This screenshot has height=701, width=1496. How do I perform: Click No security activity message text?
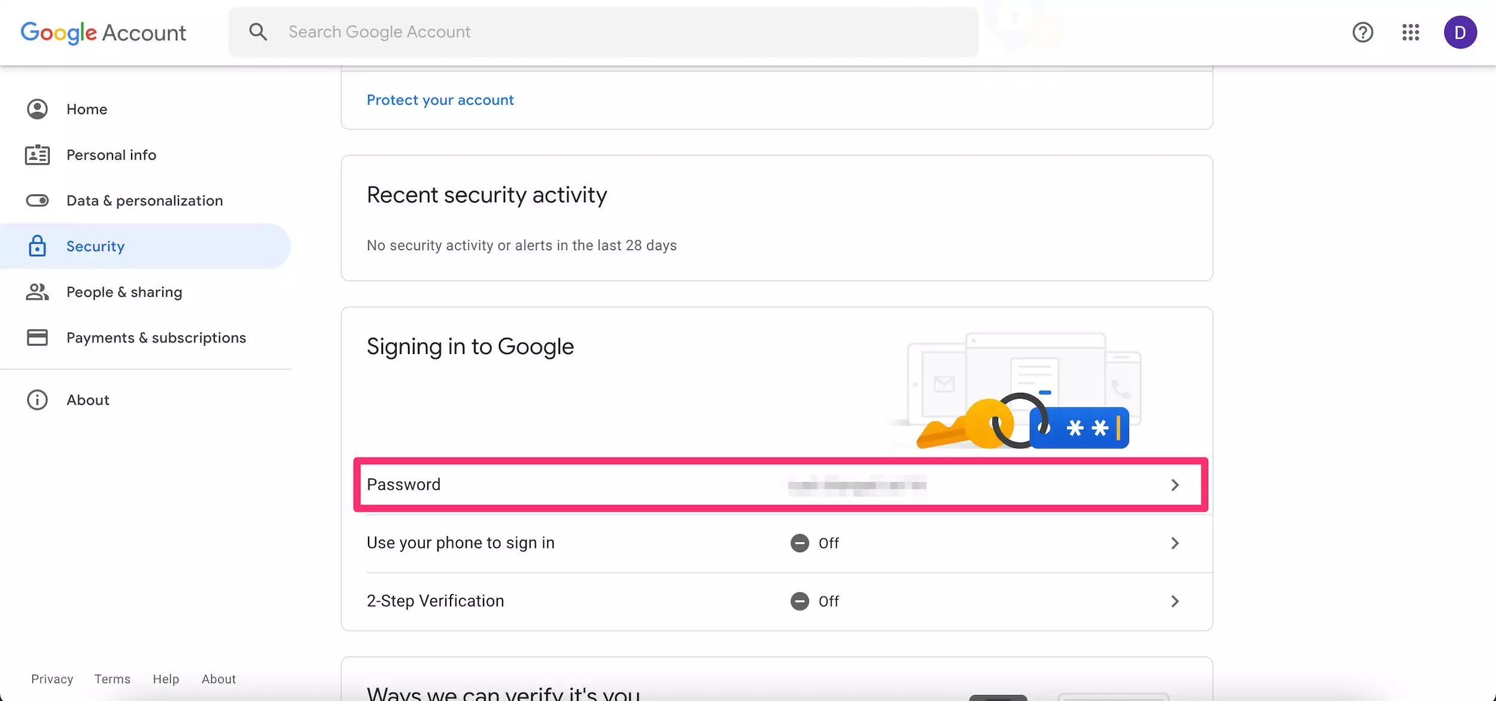[521, 245]
